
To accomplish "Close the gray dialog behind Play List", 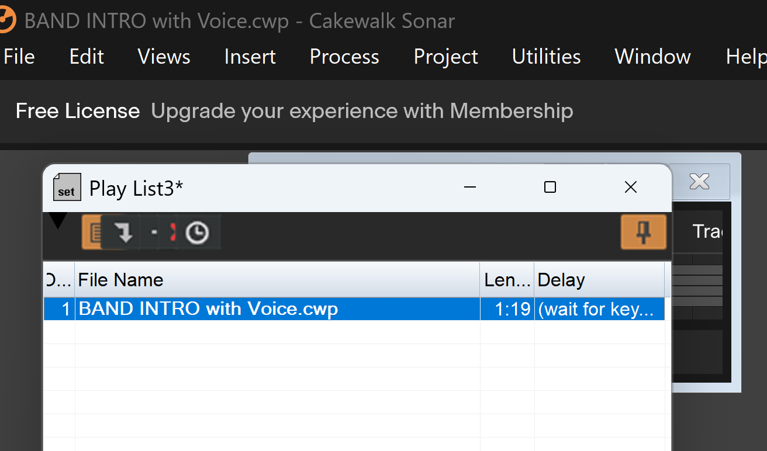I will tap(699, 182).
